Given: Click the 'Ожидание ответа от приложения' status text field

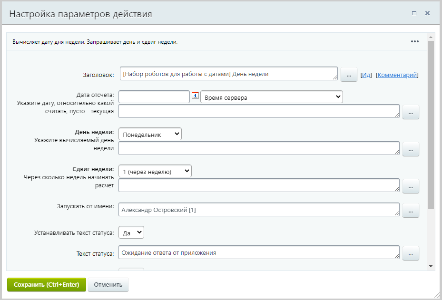Looking at the screenshot, I should pos(259,253).
